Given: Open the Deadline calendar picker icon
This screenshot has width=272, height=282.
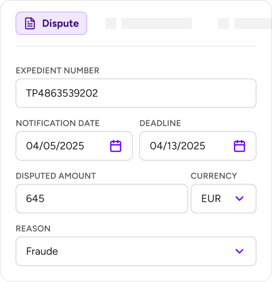Looking at the screenshot, I should point(239,146).
